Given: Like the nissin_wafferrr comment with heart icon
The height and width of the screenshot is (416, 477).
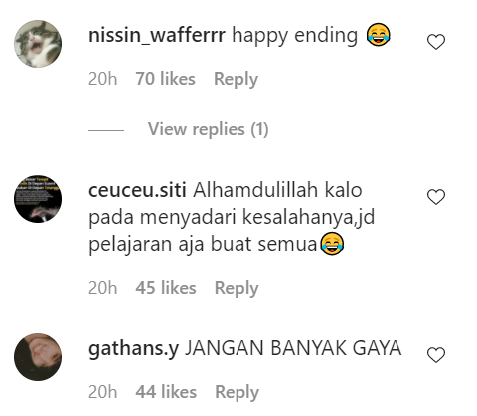Looking at the screenshot, I should [x=436, y=42].
